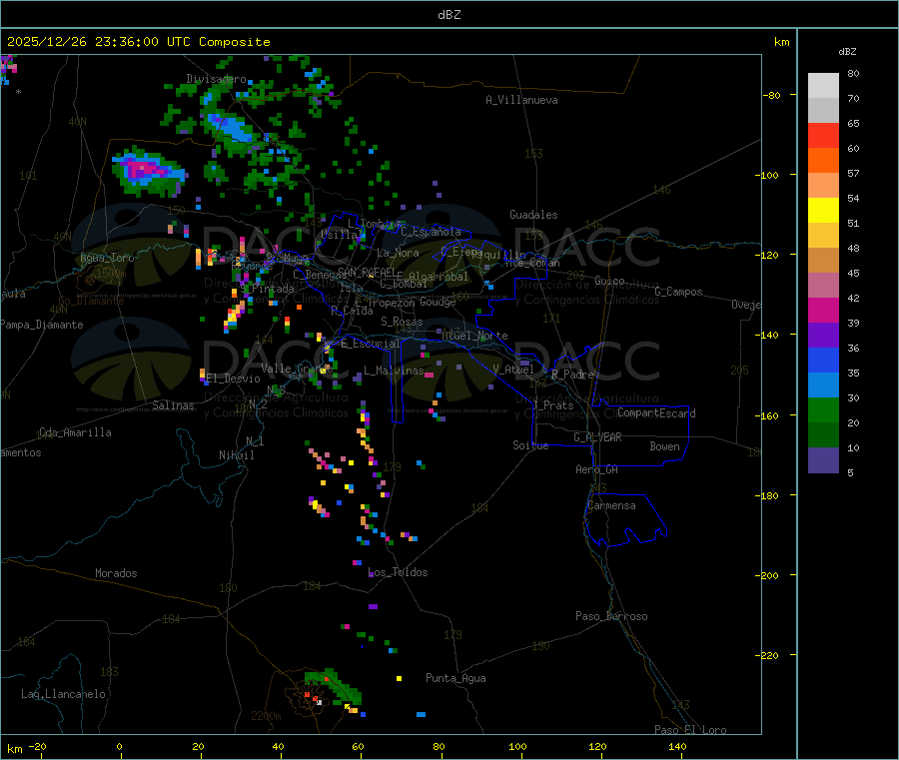The image size is (899, 760).
Task: Click the Pampa_Diamante map label
Action: (x=42, y=325)
